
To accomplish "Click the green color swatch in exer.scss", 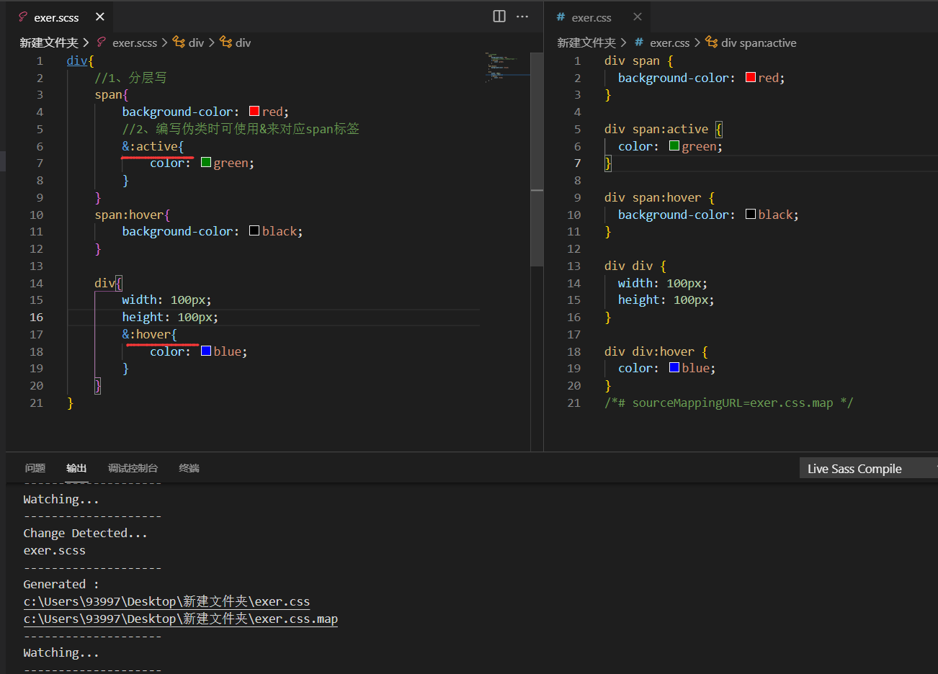I will [206, 163].
